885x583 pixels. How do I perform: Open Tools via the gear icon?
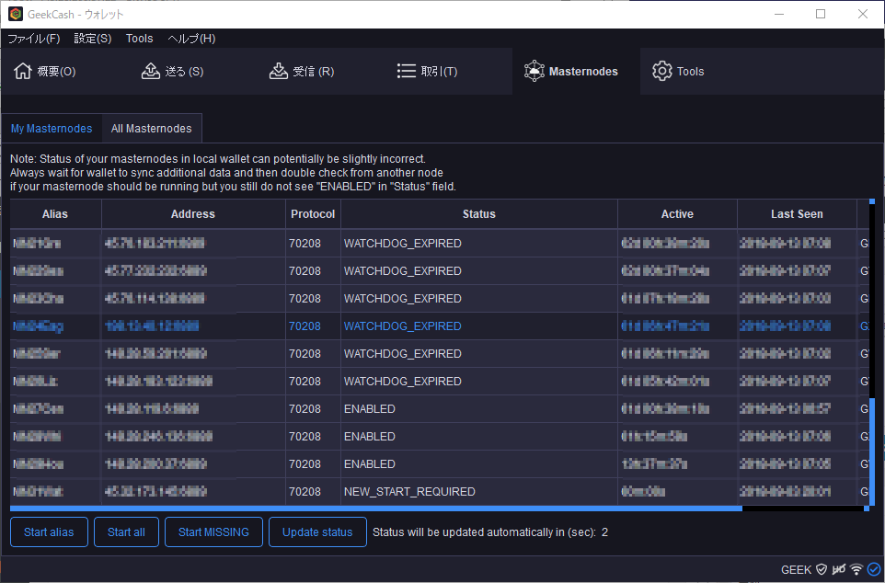coord(662,72)
